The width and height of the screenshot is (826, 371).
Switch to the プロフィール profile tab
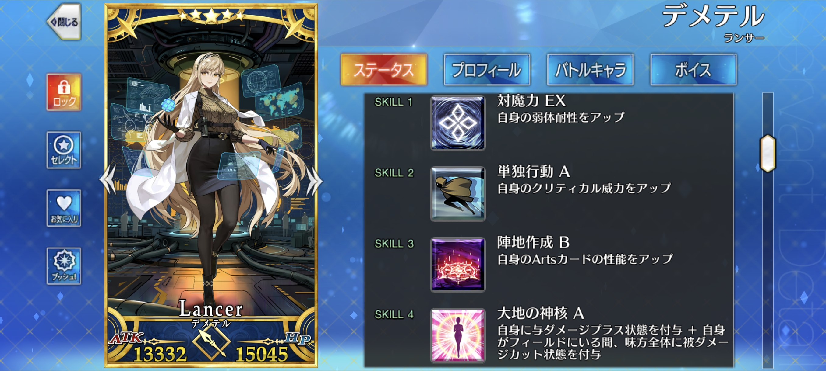click(x=487, y=70)
